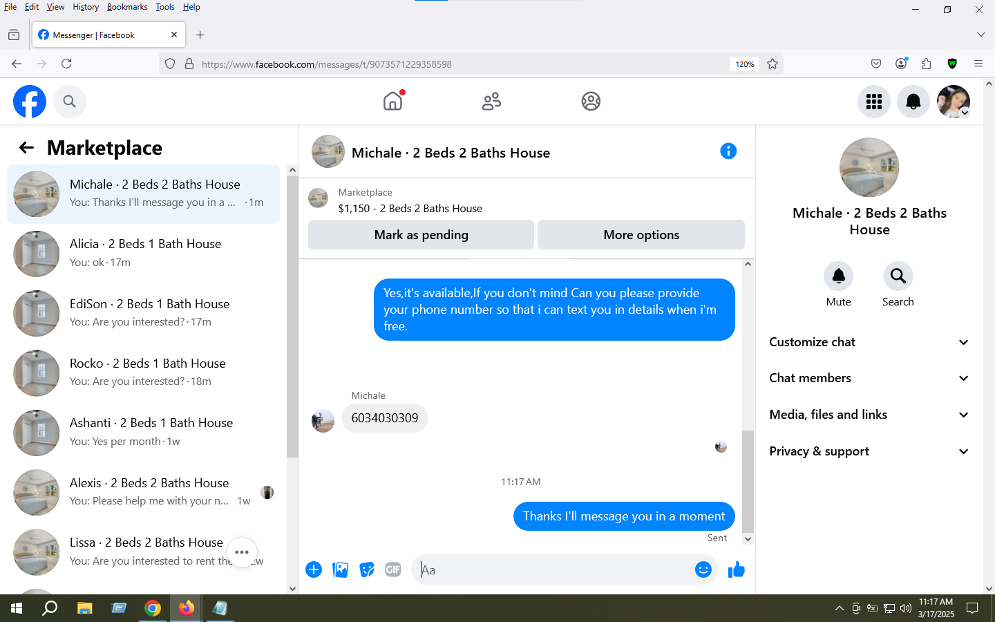Open the Windows notification center

tap(972, 608)
